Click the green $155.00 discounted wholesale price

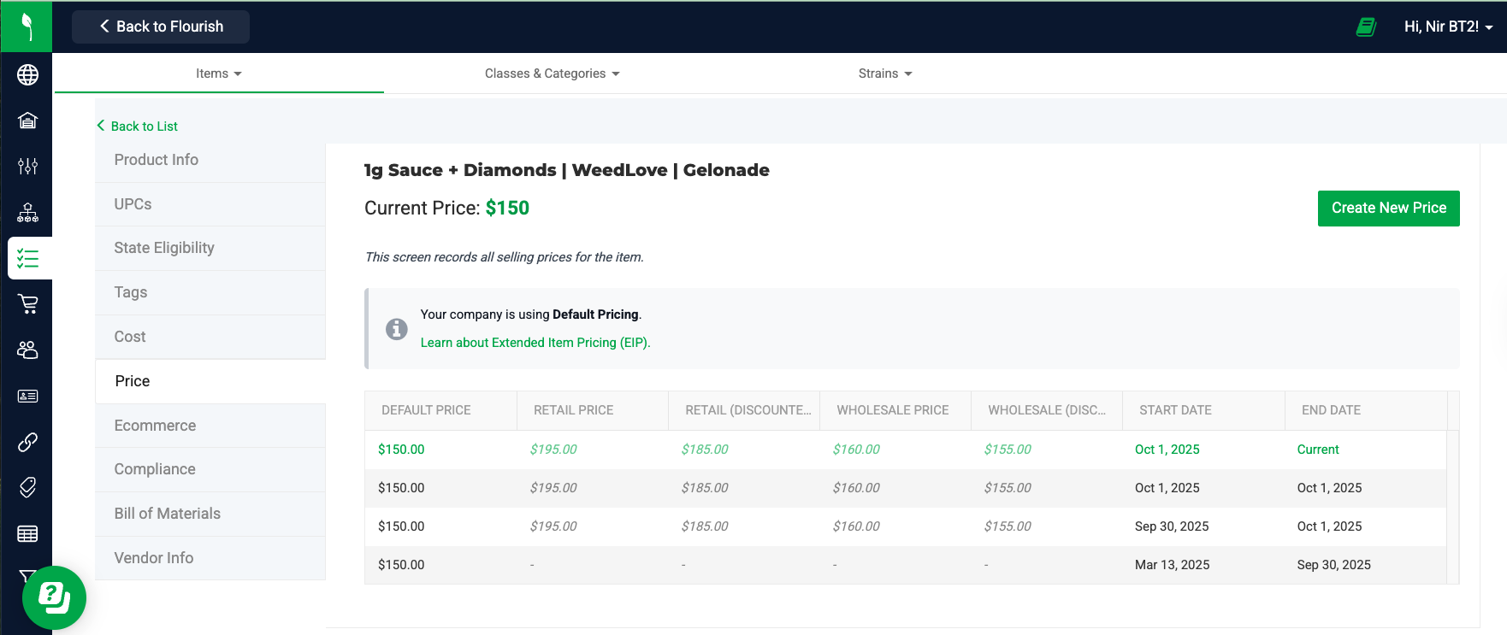point(1008,450)
